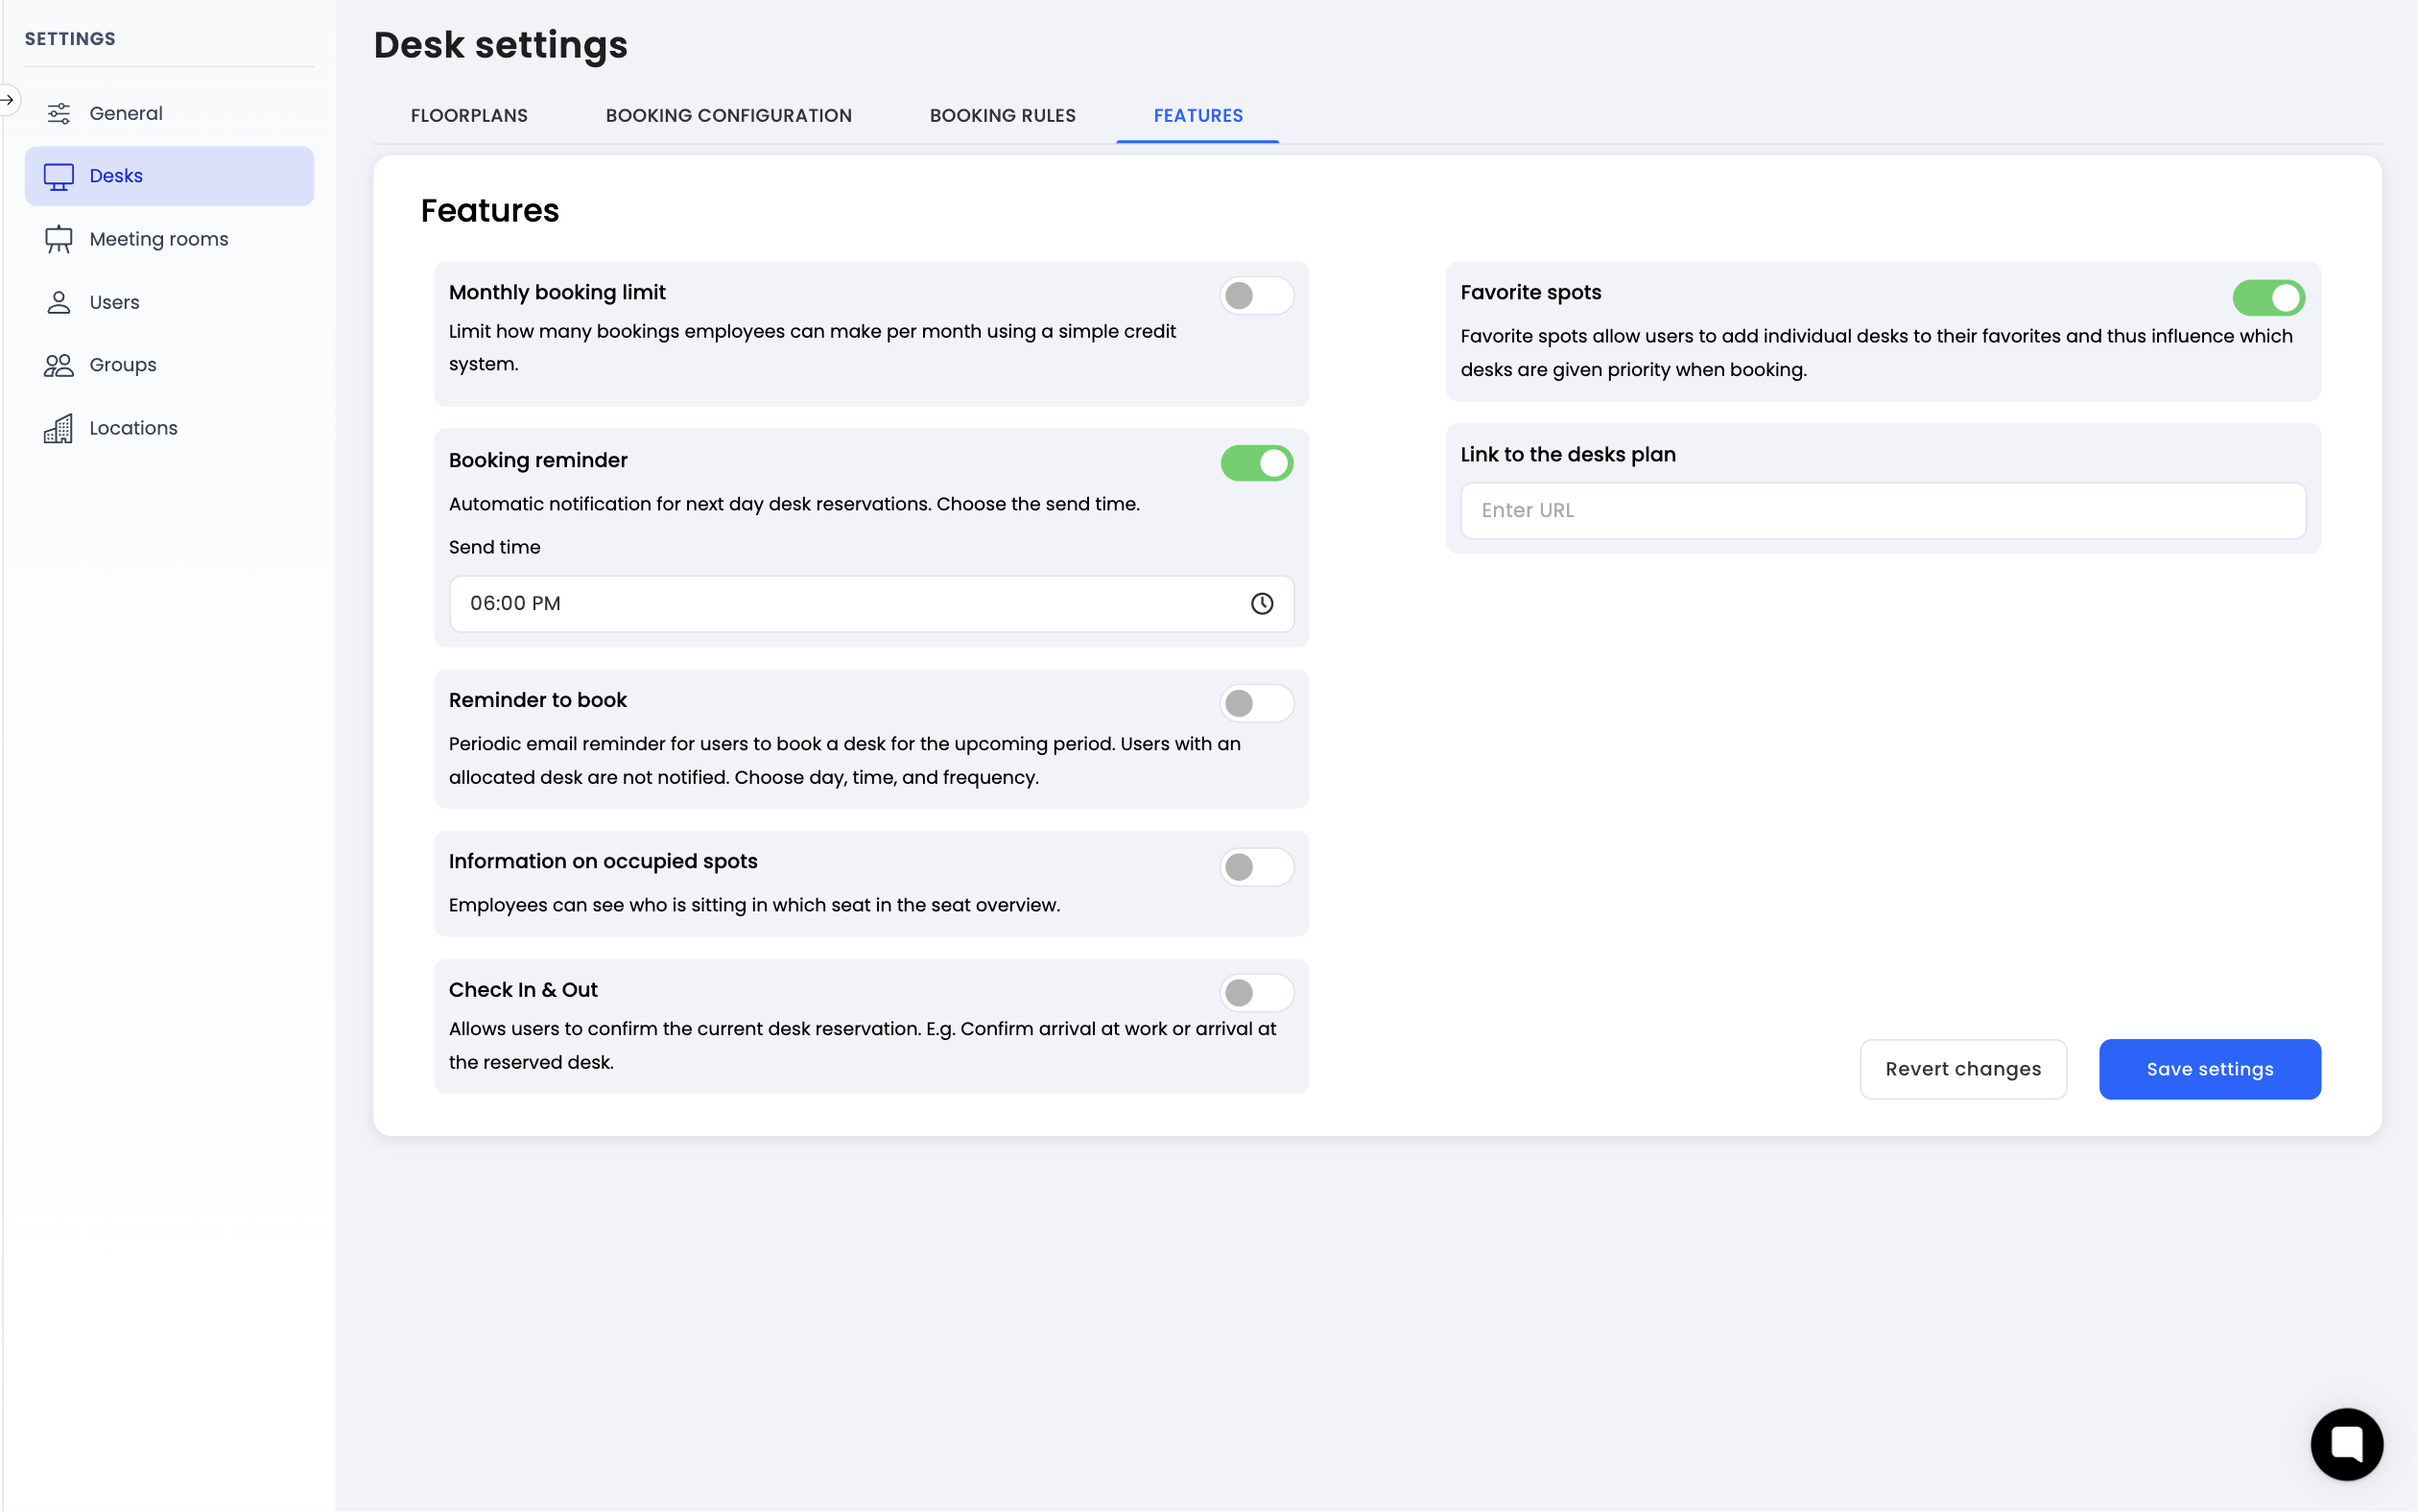Enable the Reminder to book toggle
The height and width of the screenshot is (1512, 2418).
click(1256, 703)
